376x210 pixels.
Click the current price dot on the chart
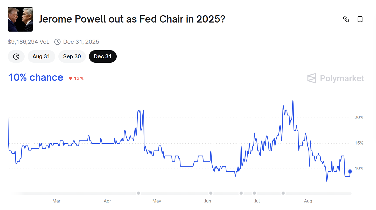(x=350, y=171)
